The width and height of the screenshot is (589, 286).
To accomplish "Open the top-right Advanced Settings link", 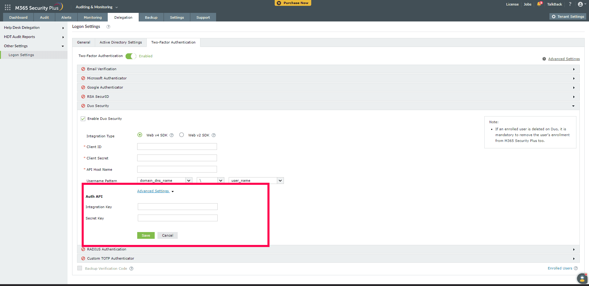I will tap(564, 59).
